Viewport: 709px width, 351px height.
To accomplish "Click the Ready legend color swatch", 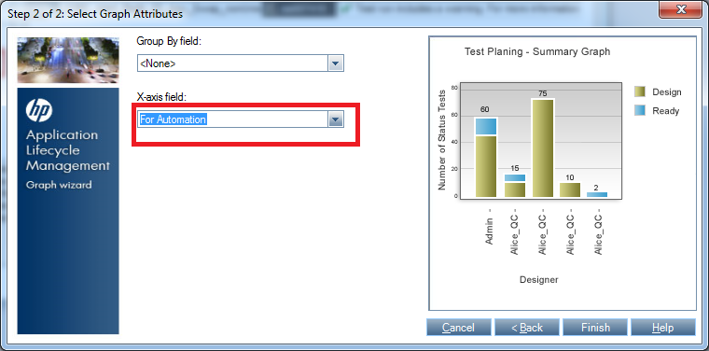I will tap(639, 110).
